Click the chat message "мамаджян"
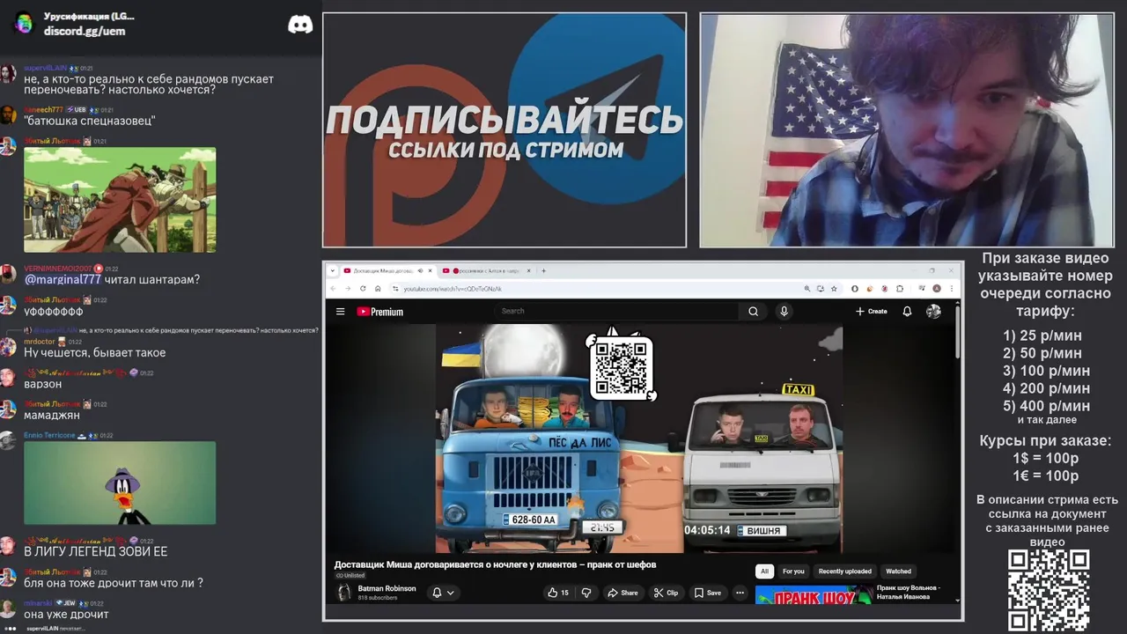 [x=52, y=415]
